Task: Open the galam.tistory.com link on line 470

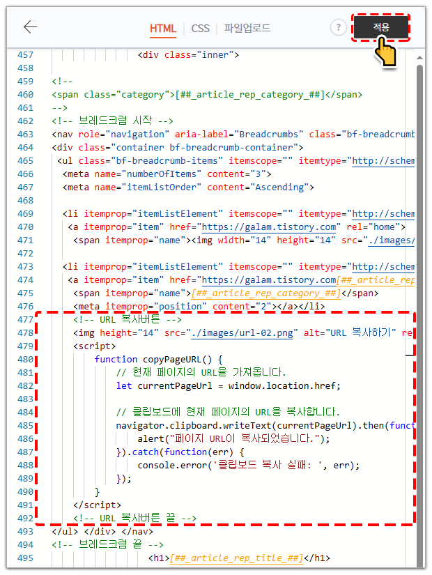Action: [269, 227]
